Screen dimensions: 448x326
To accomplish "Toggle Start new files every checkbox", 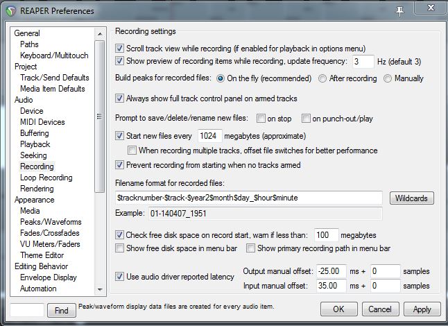I will (x=119, y=136).
